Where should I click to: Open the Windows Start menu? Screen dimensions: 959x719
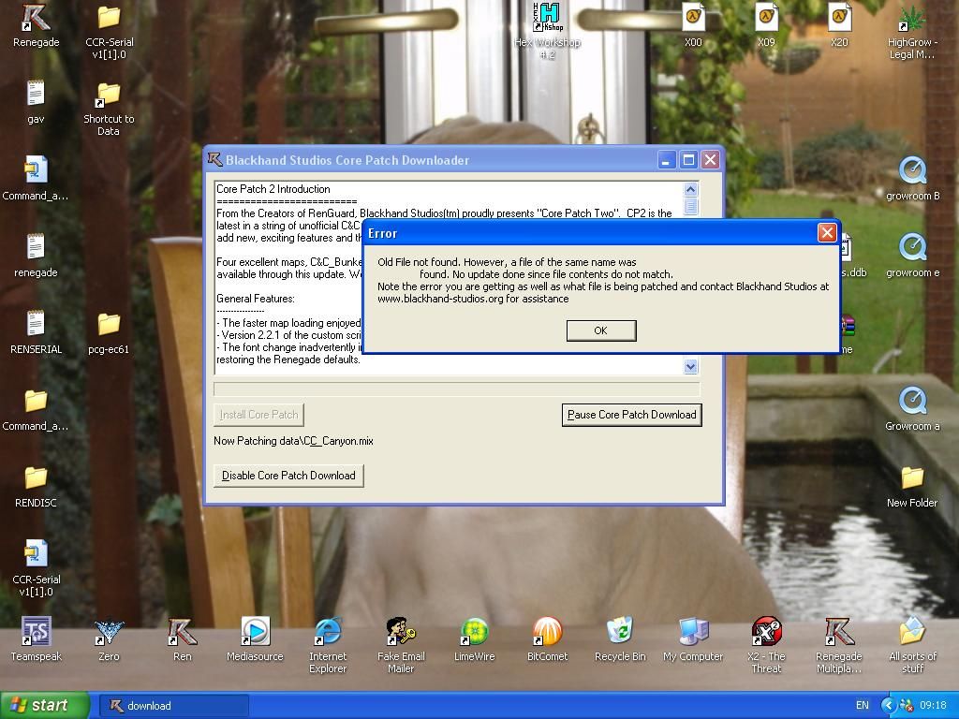(45, 705)
